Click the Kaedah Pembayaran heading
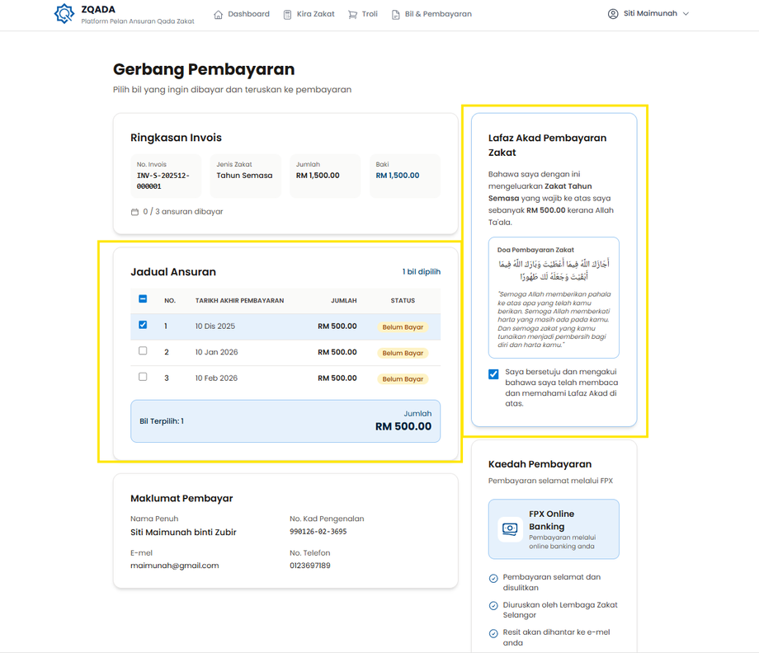 pyautogui.click(x=540, y=464)
